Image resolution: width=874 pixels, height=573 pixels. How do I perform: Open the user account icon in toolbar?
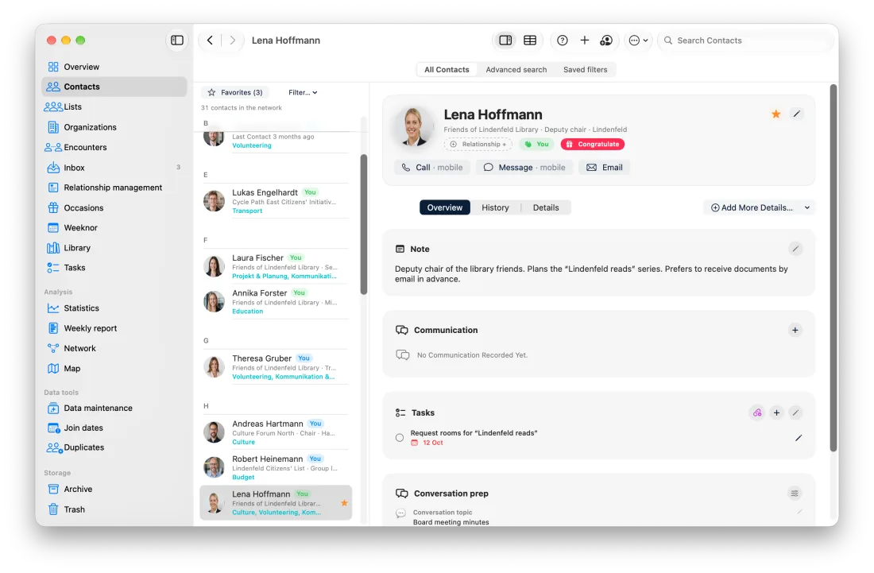[606, 40]
